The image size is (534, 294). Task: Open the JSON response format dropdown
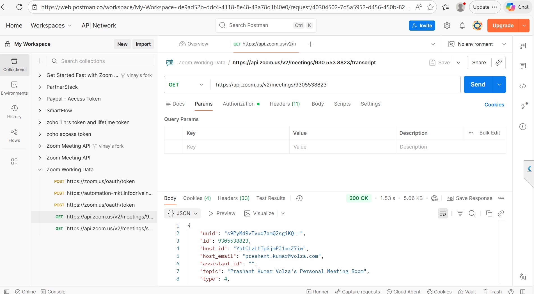coord(182,213)
